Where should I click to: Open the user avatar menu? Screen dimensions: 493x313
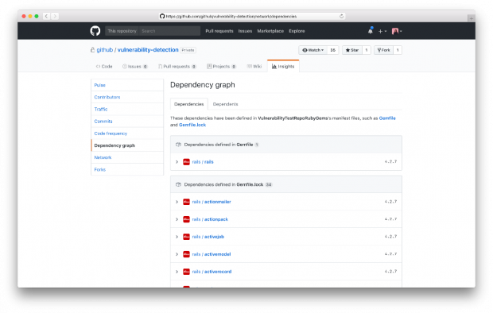pos(397,31)
